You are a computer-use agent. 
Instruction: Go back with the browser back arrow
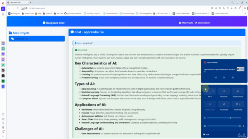click(9, 8)
